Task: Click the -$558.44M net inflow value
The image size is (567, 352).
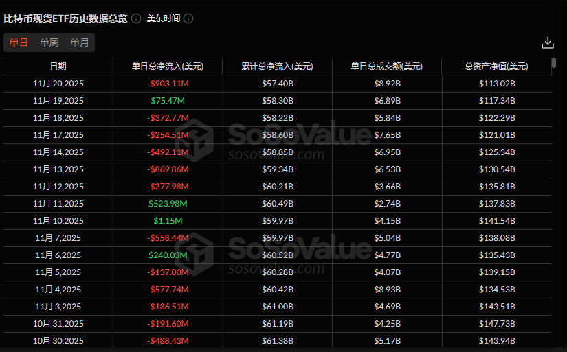Action: coord(168,238)
